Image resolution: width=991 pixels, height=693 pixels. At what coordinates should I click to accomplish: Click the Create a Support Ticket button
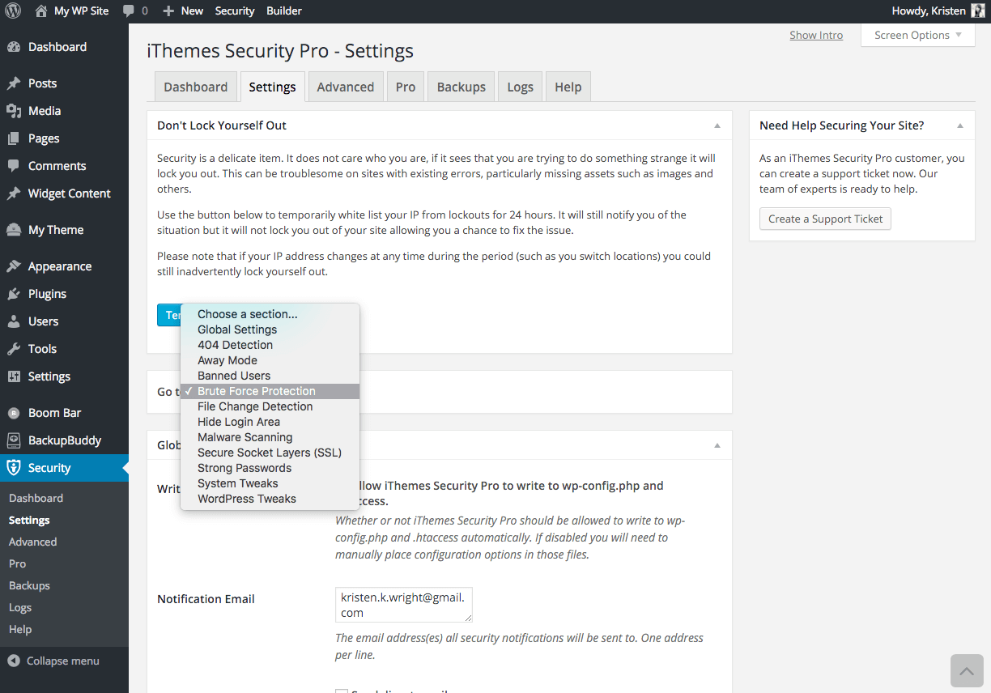pyautogui.click(x=825, y=219)
